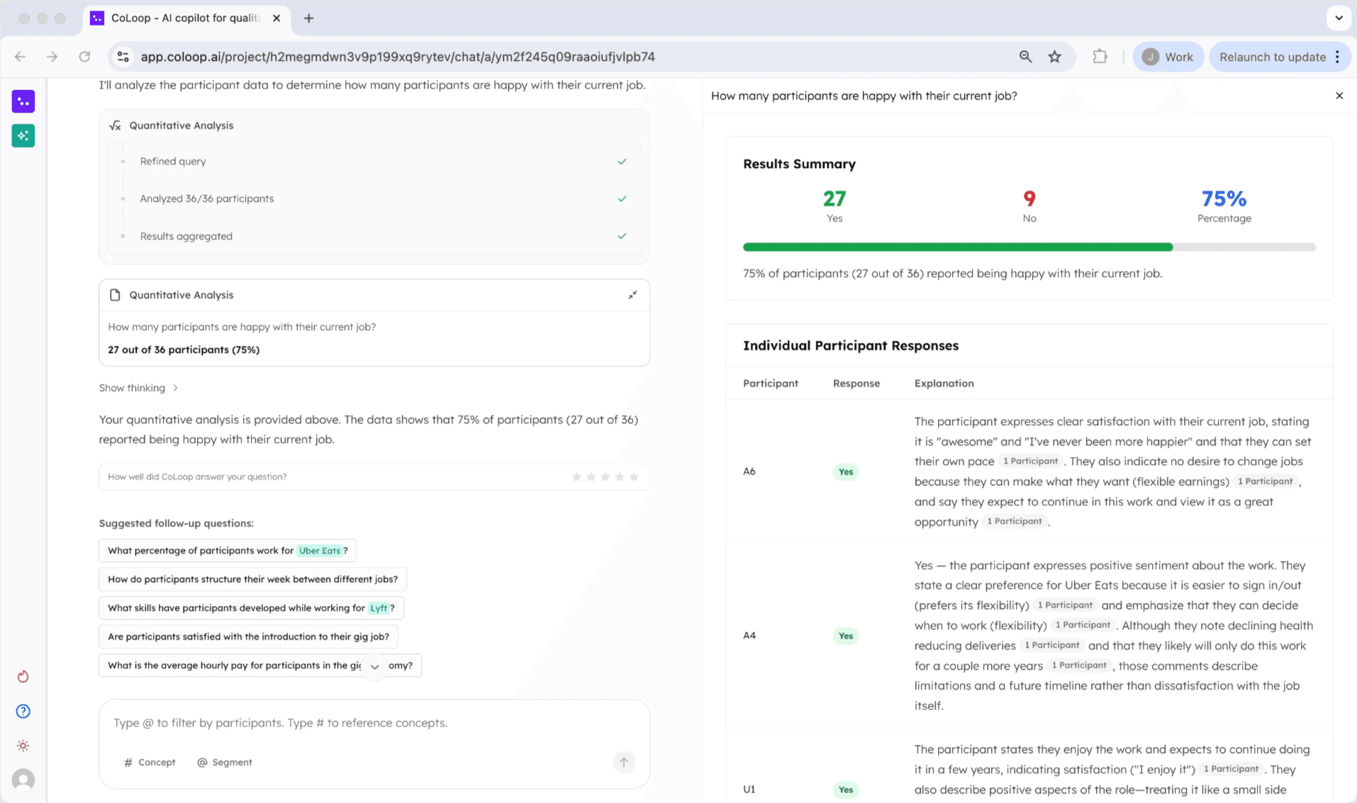Collapse the Quantitative Analysis card icon

[x=632, y=295]
